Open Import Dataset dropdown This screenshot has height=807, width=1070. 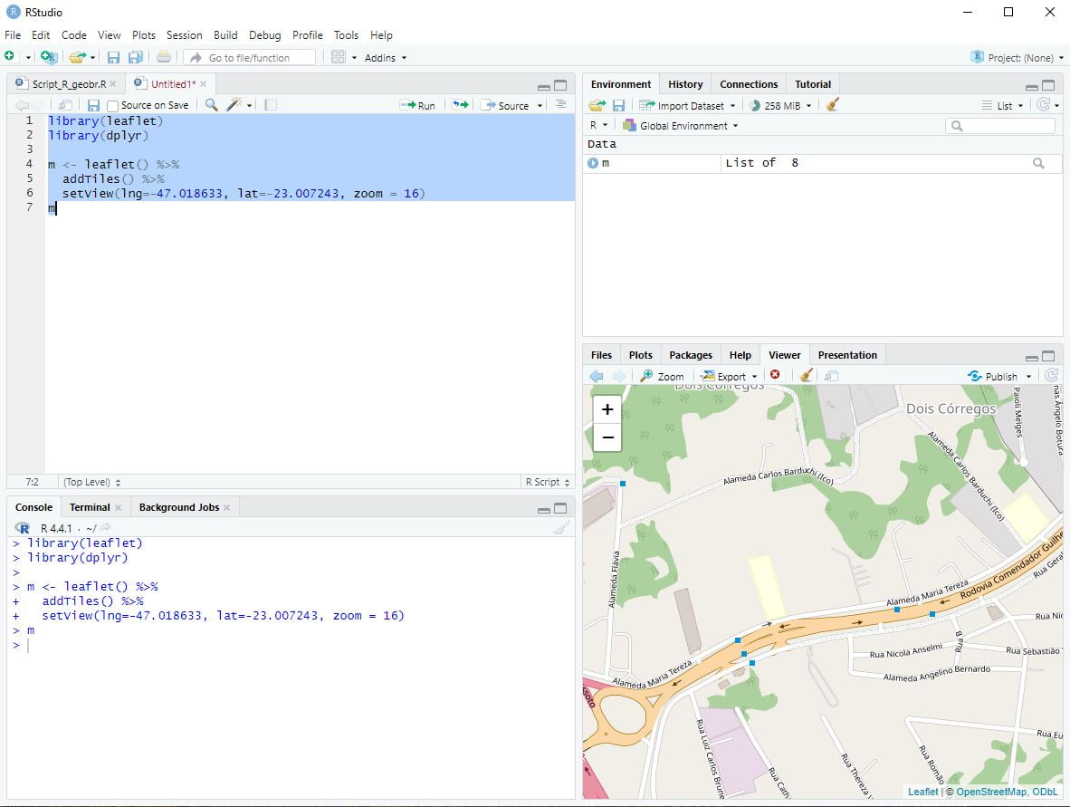[687, 106]
